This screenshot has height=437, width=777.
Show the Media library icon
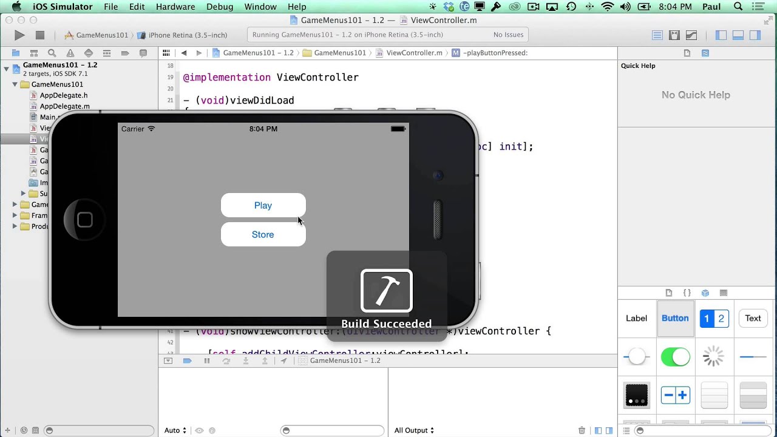coord(724,293)
